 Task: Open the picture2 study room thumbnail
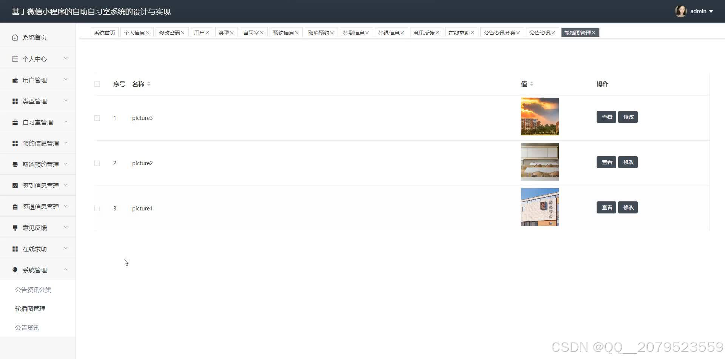coord(540,162)
